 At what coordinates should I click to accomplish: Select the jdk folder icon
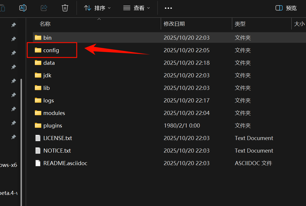[38, 75]
